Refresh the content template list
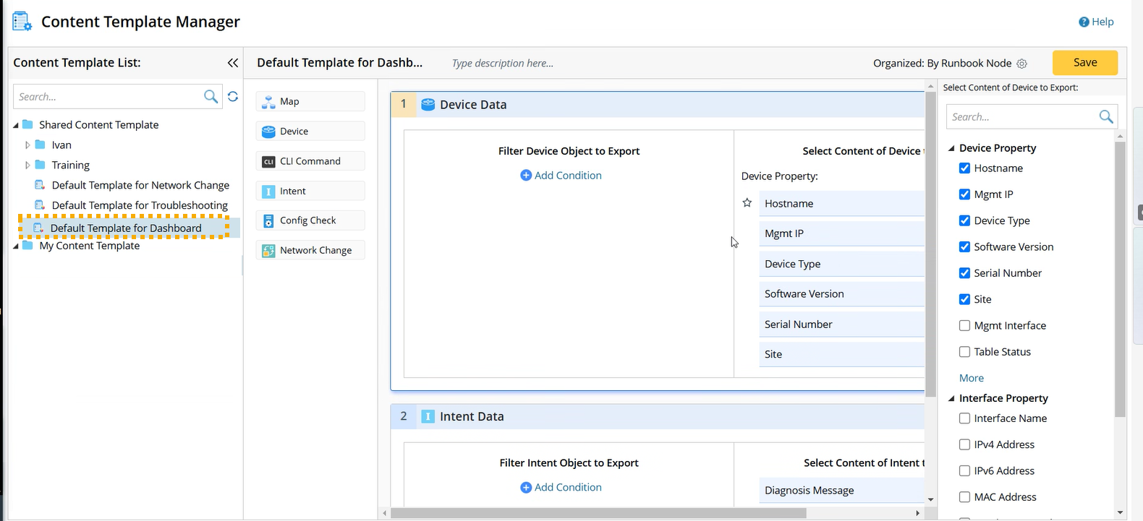Screen dimensions: 1143x521 pyautogui.click(x=233, y=97)
